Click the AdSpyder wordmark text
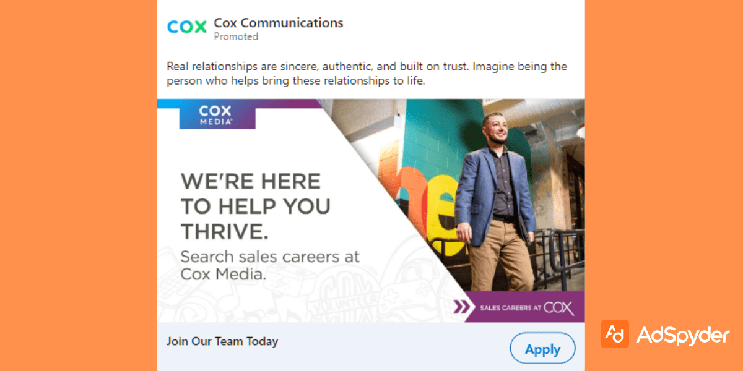 pos(683,336)
